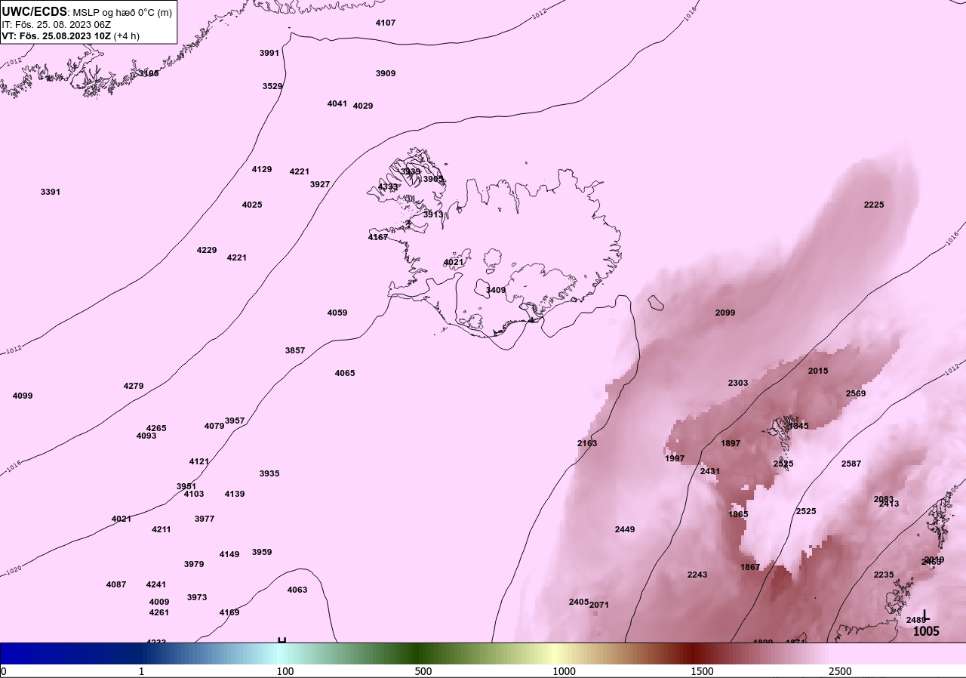Click the height value 2163
Image resolution: width=966 pixels, height=678 pixels.
coord(587,443)
